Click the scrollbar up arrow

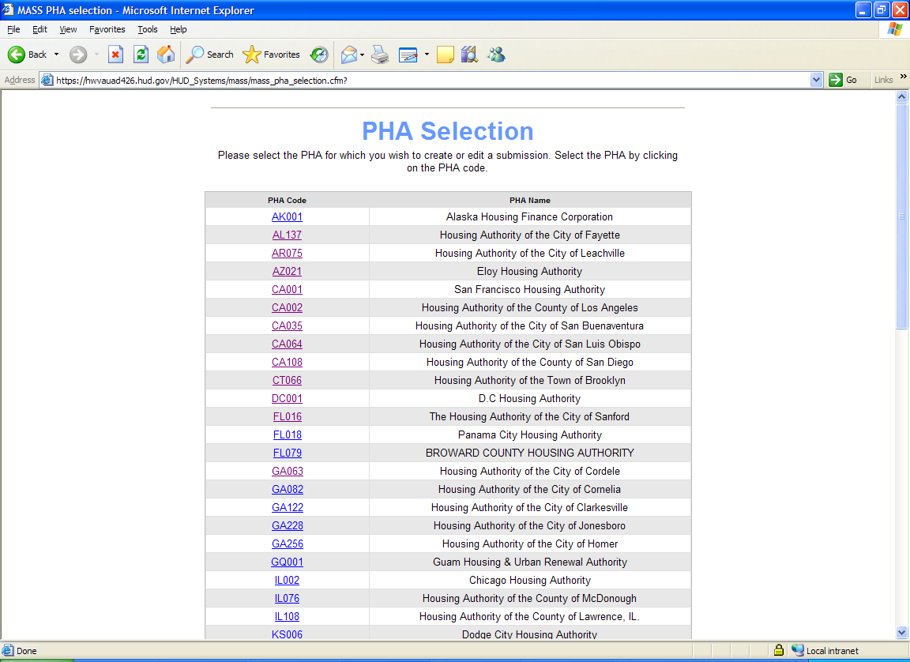[x=901, y=97]
